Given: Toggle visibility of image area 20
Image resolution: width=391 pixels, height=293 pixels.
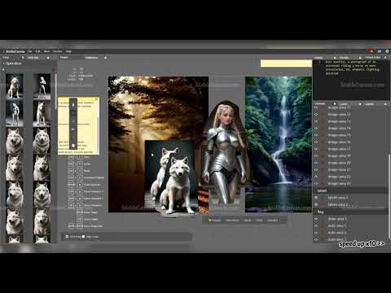Looking at the screenshot, I should [316, 163].
